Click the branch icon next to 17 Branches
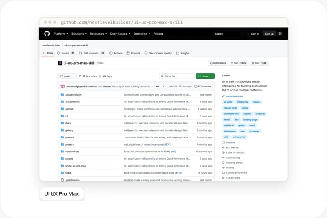 pyautogui.click(x=80, y=76)
